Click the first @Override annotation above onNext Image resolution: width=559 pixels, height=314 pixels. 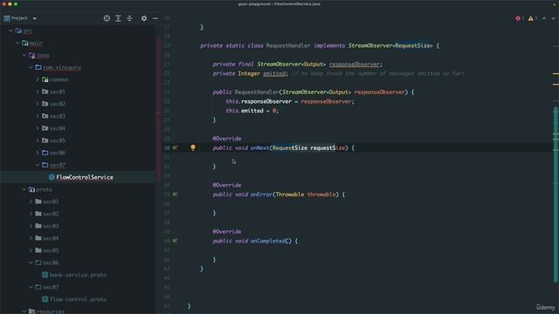pos(227,139)
